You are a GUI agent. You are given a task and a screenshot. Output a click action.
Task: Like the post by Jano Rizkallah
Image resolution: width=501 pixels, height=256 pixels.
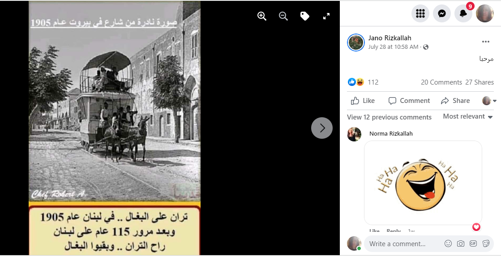[363, 101]
